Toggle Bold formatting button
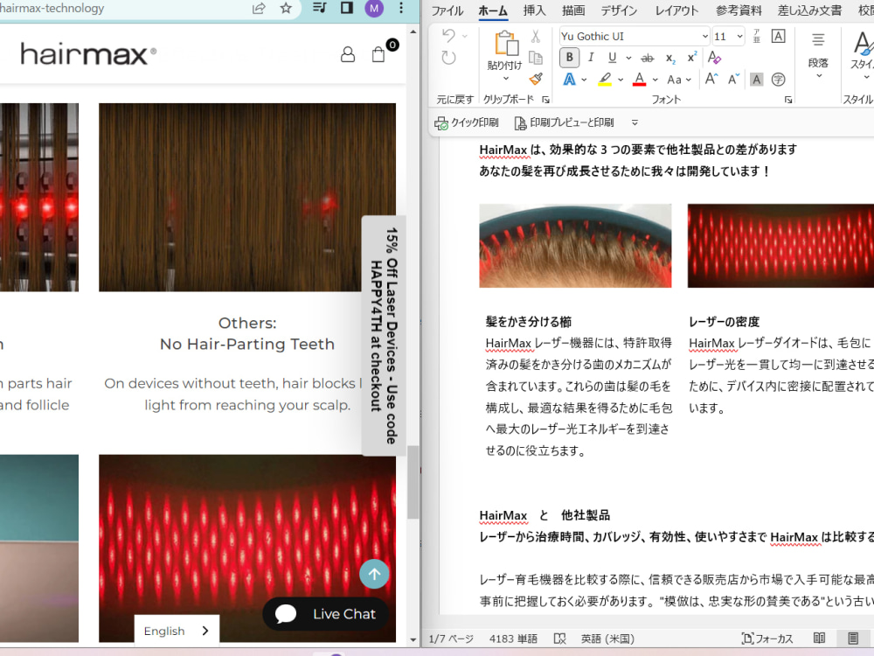 (x=569, y=58)
